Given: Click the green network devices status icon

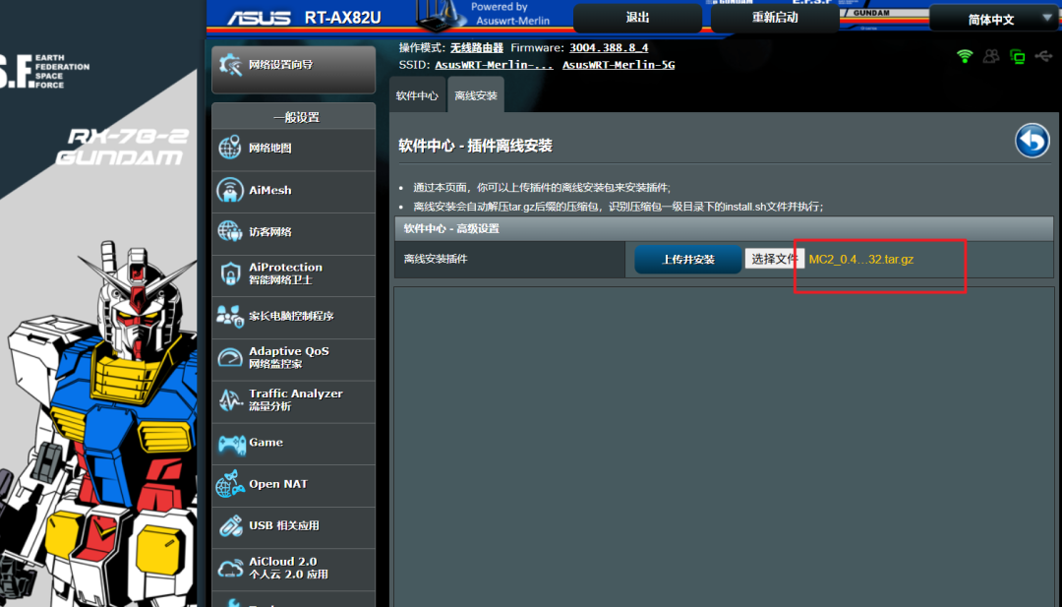Looking at the screenshot, I should [x=1018, y=56].
